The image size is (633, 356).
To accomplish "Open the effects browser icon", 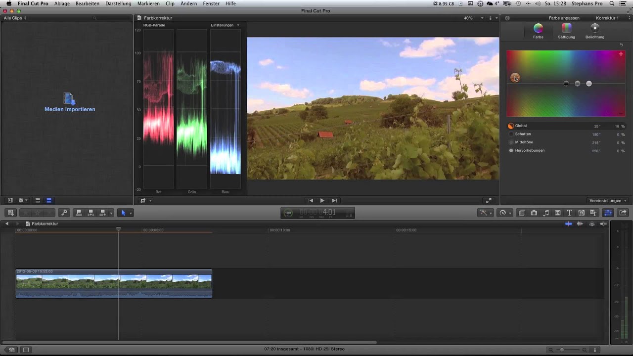I will pyautogui.click(x=522, y=213).
